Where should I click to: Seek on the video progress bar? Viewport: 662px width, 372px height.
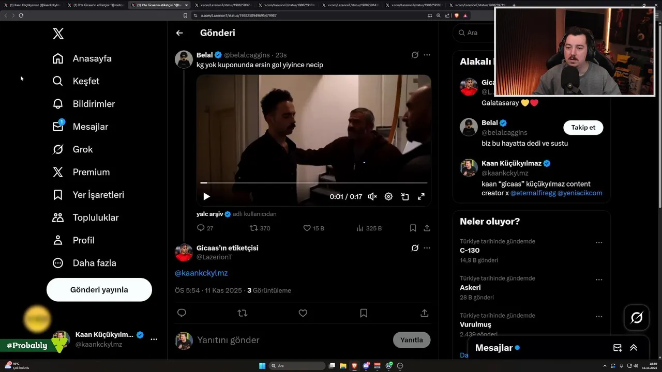(314, 183)
